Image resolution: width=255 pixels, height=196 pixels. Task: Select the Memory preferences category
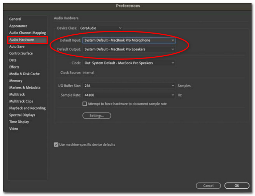pos(16,81)
